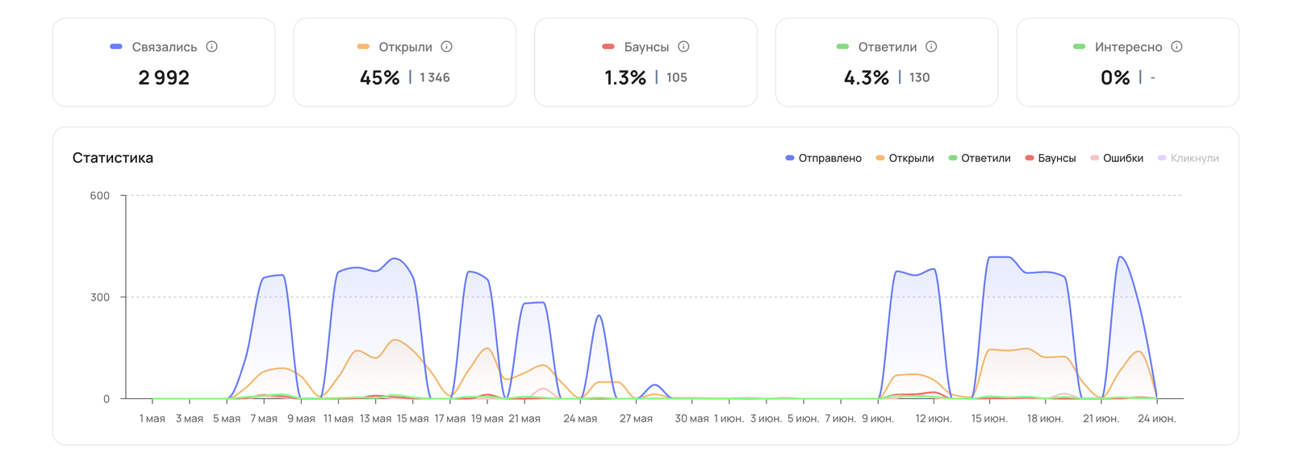Select the Ответили 4.3% stat card
Screen dimensions: 1291x457
(887, 62)
